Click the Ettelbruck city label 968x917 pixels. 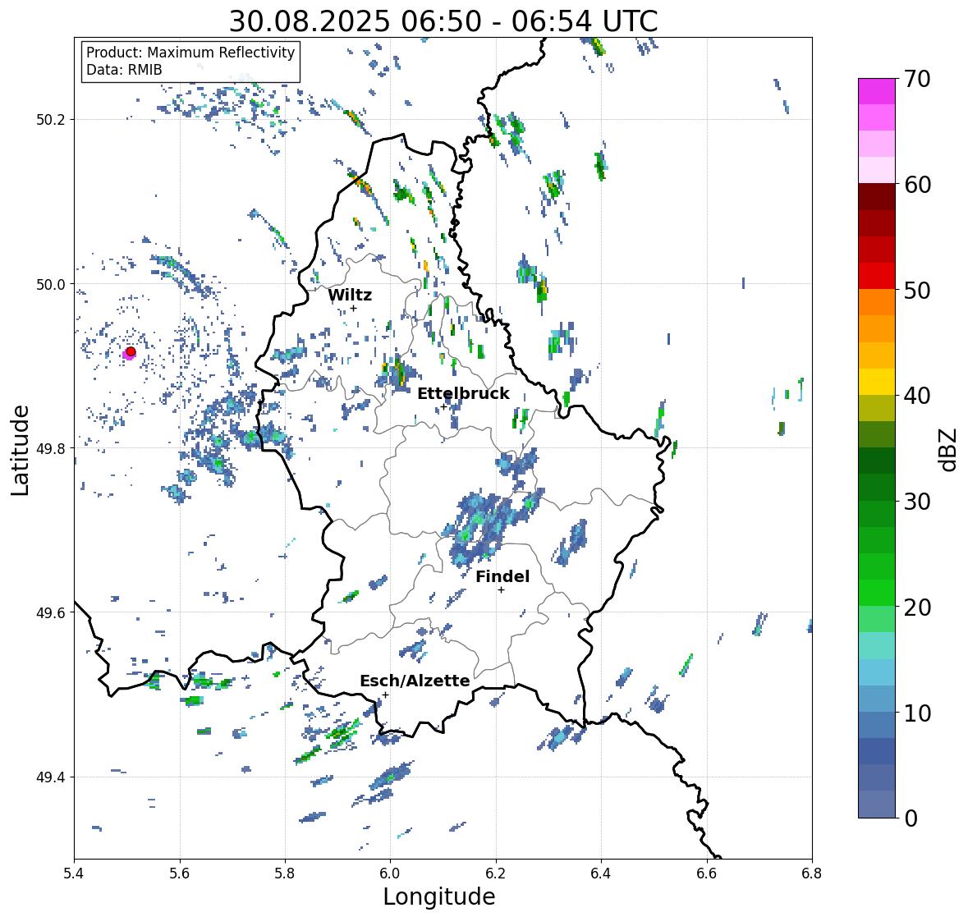(x=463, y=393)
